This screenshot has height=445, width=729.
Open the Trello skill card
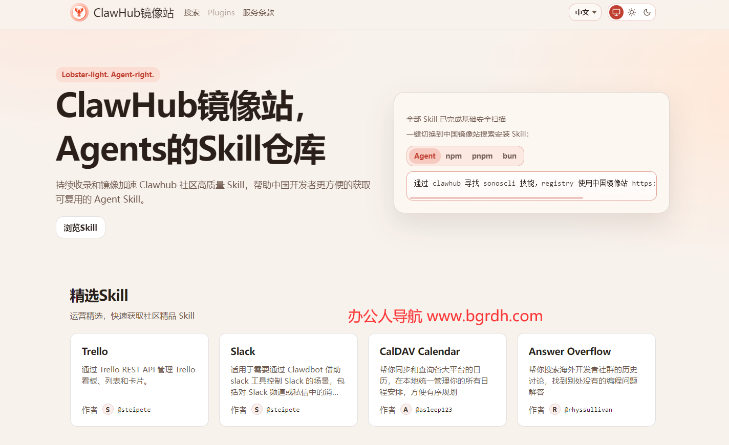click(139, 380)
